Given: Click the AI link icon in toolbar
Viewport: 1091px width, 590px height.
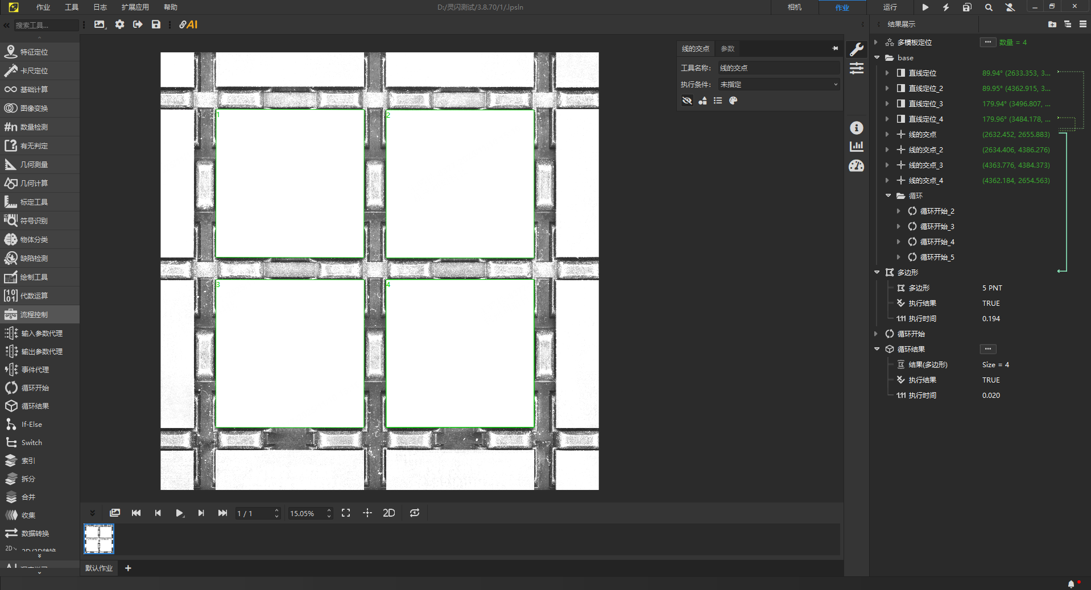Looking at the screenshot, I should [x=188, y=24].
